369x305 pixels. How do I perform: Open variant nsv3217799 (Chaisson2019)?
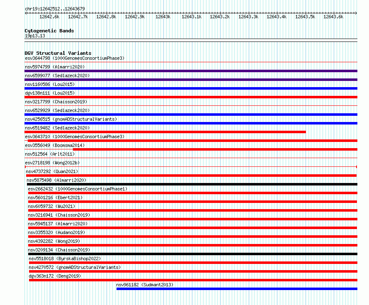point(56,102)
